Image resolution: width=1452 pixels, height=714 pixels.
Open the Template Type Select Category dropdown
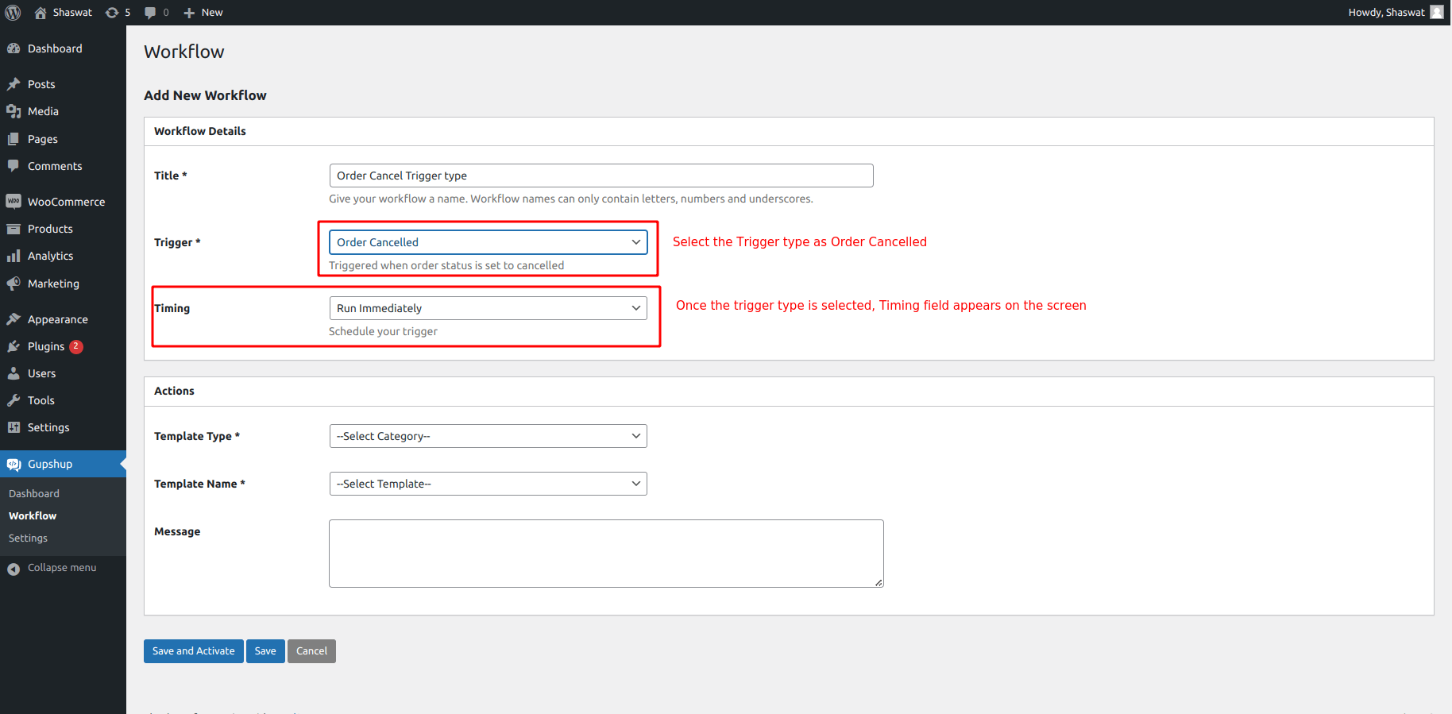(x=489, y=436)
